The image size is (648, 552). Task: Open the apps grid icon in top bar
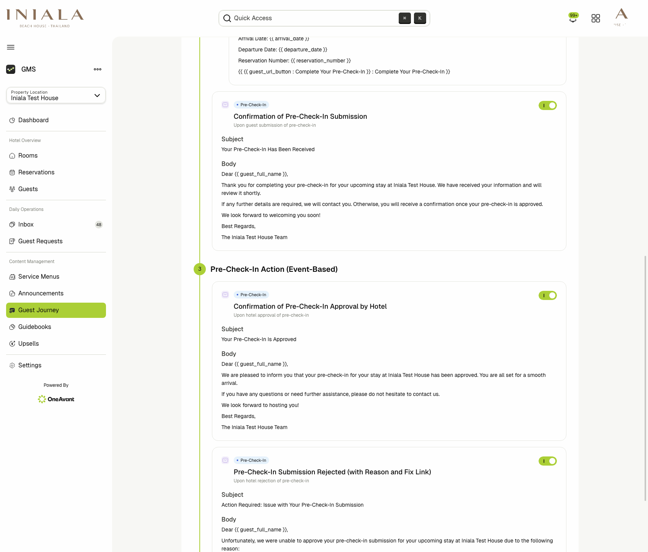(x=595, y=18)
